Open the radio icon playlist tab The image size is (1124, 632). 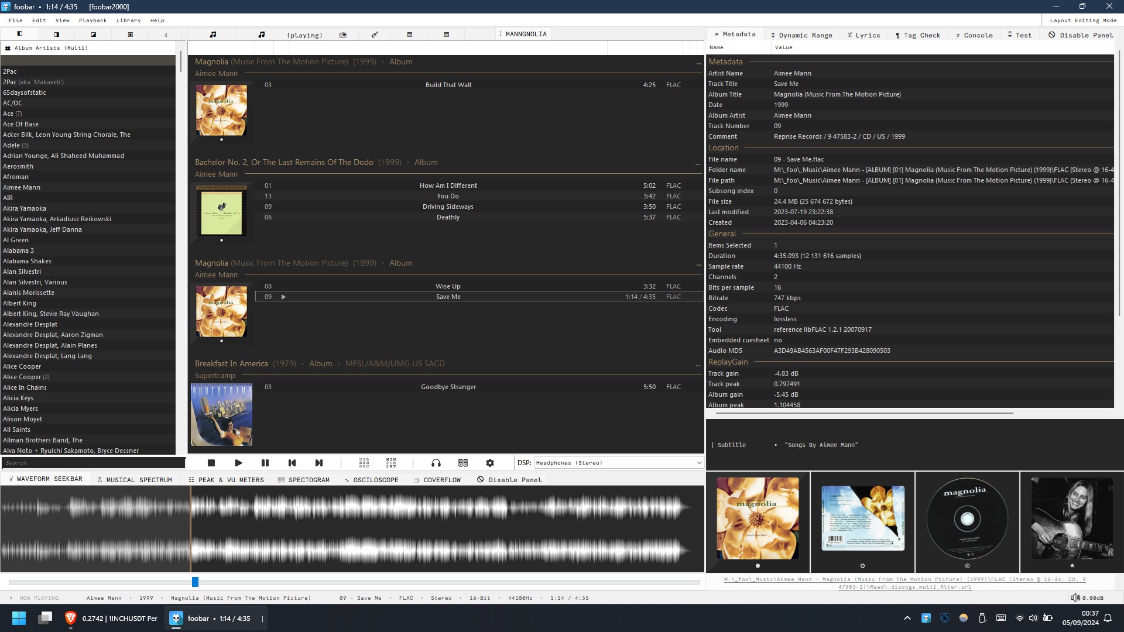coord(343,35)
